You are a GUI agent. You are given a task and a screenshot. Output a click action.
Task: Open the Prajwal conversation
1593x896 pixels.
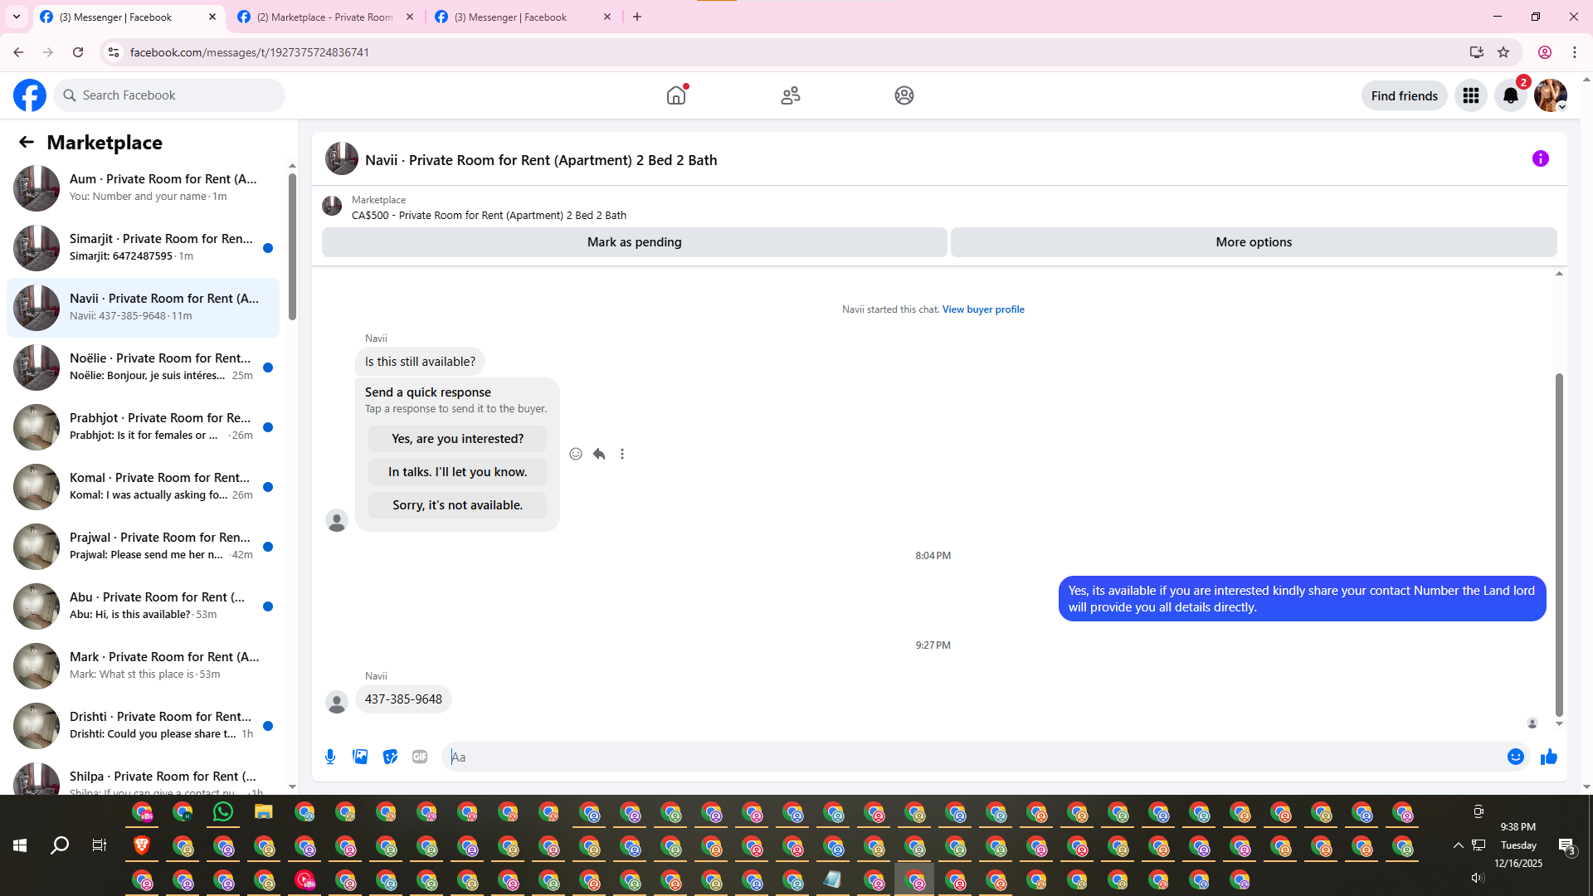coord(143,546)
